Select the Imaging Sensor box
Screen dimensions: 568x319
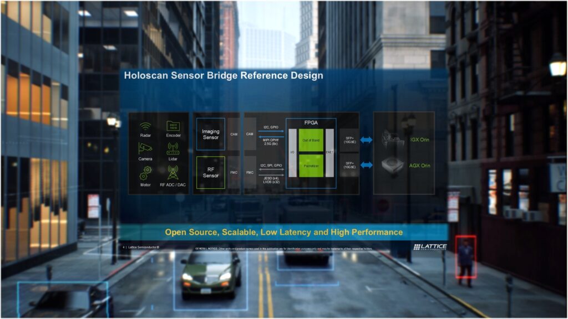[210, 134]
